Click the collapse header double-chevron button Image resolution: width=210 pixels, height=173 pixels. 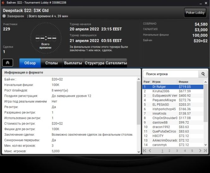8,63
